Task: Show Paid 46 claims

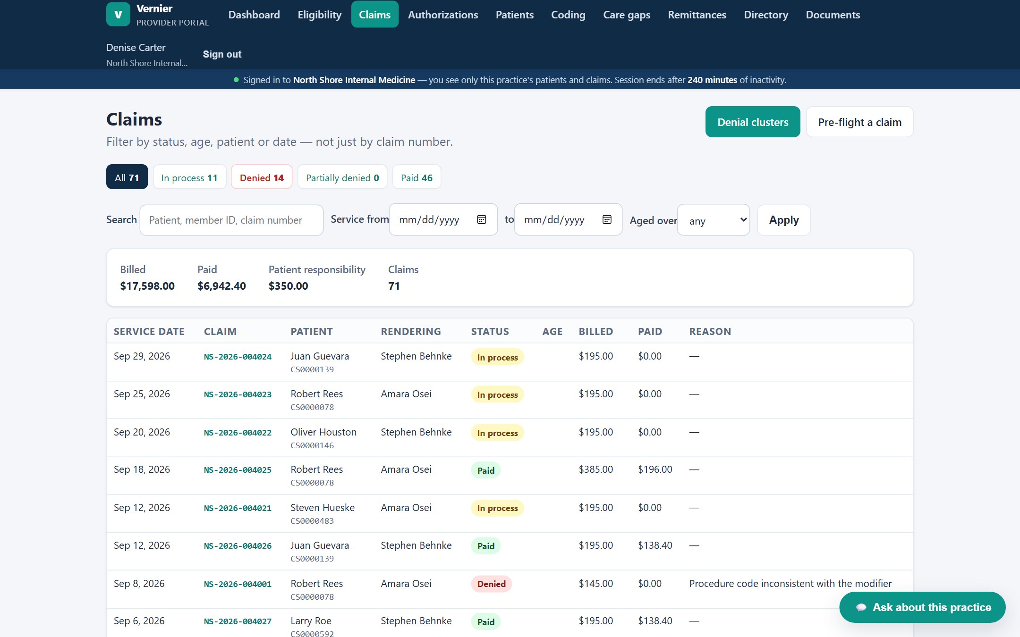Action: 416,177
